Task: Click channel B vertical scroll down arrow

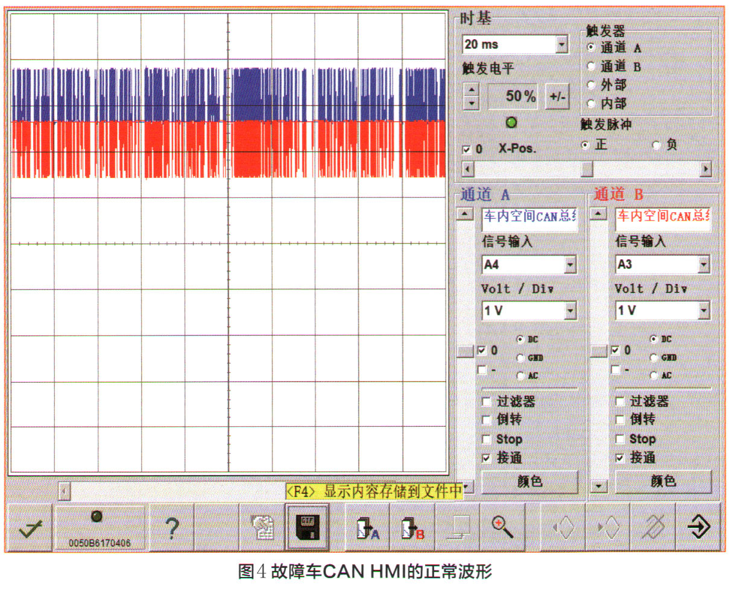Action: (x=598, y=486)
